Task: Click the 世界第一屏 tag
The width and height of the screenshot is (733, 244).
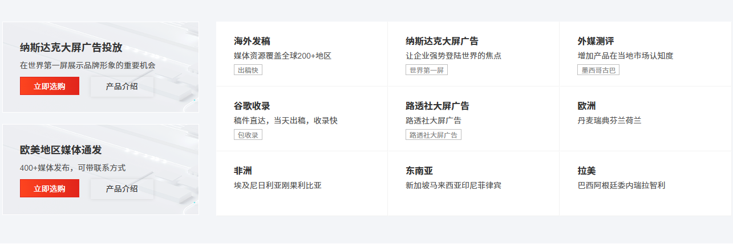Action: [x=427, y=70]
